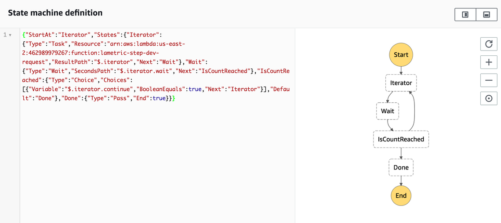Select the Done state node
This screenshot has height=223, width=501.
(401, 167)
